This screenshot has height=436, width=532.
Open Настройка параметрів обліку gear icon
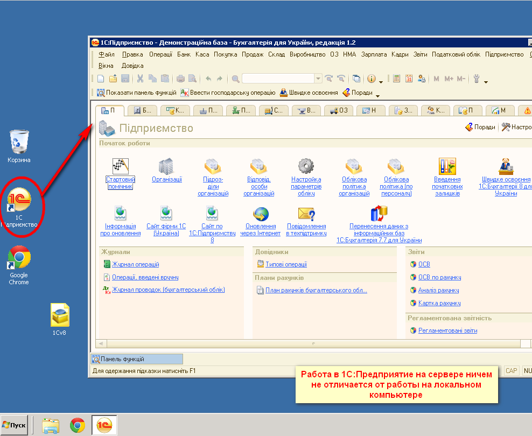306,166
